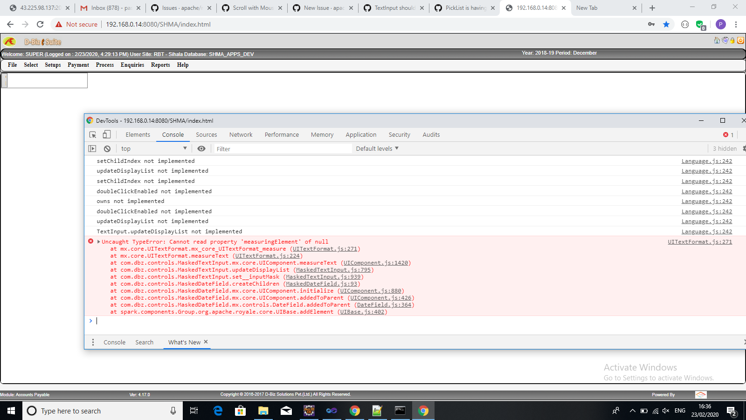The width and height of the screenshot is (746, 420).
Task: Select the inspect element picker in DevTools
Action: (x=93, y=134)
